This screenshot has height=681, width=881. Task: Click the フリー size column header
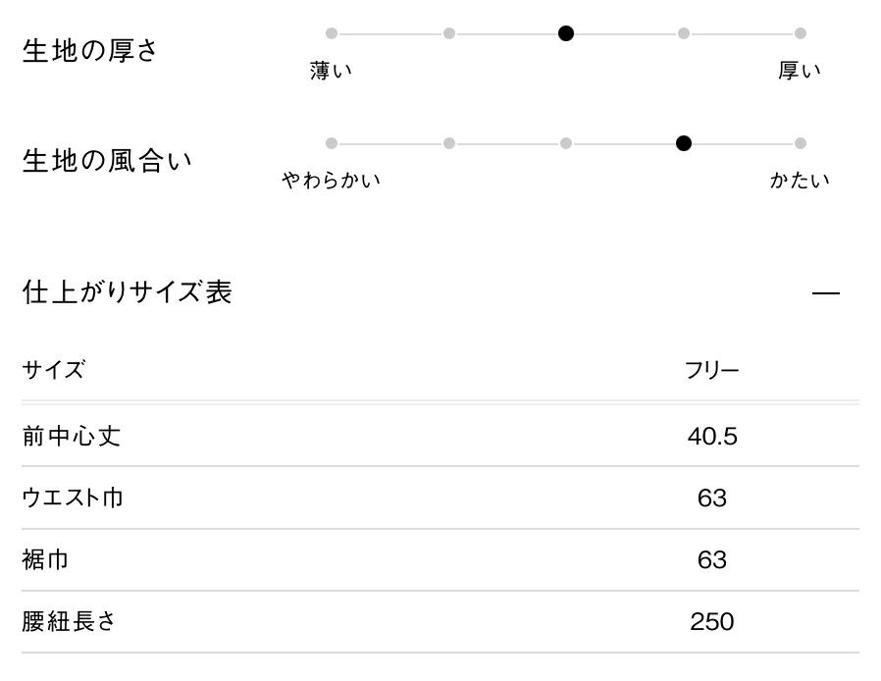coord(711,371)
